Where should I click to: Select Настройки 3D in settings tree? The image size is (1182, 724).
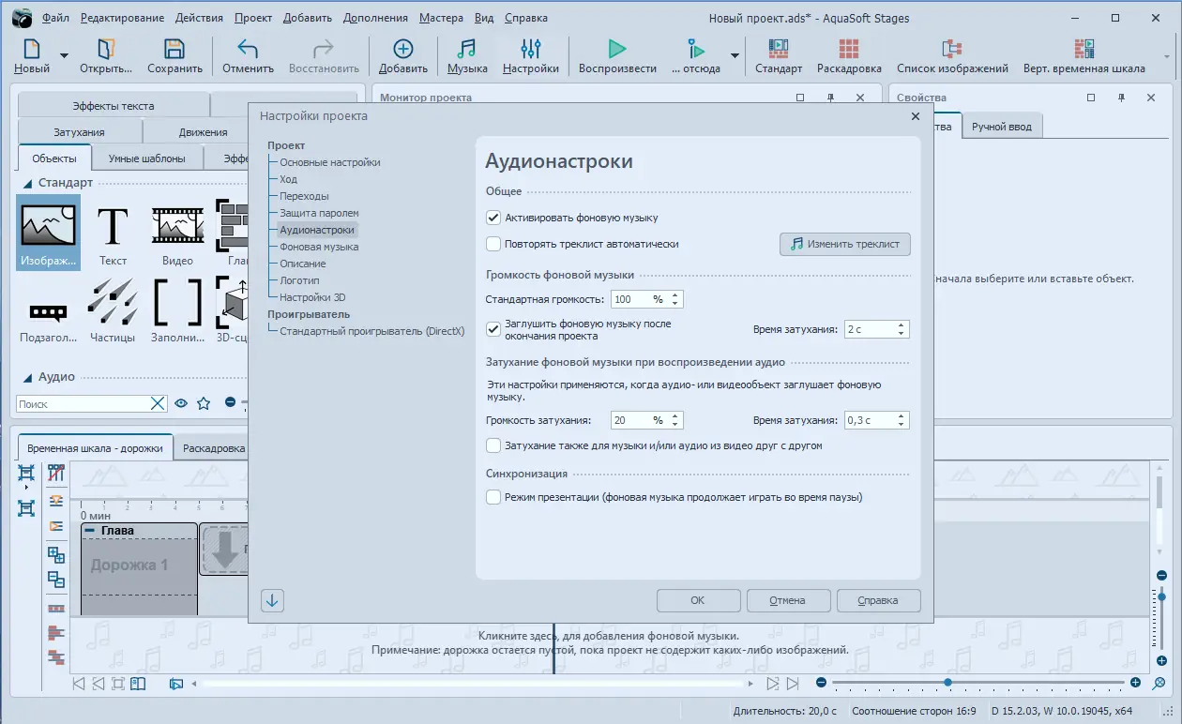[312, 297]
